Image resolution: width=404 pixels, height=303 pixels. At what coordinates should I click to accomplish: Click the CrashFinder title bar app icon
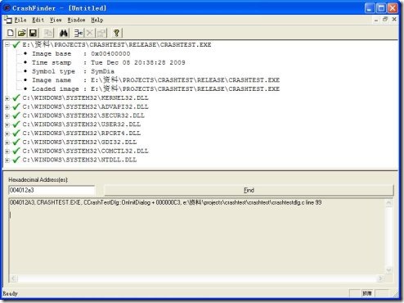click(7, 8)
